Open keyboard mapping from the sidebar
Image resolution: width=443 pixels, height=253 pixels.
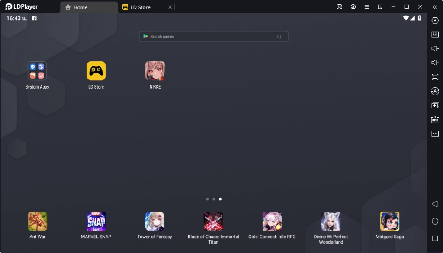tap(435, 35)
